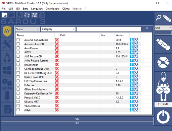Click web globe icon for Zillya
Viewport: 172px width, 131px height.
point(136,110)
